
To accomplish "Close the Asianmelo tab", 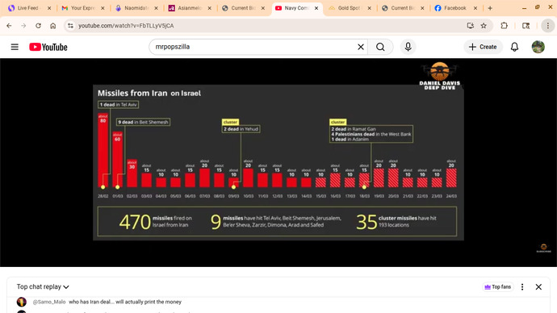I will click(x=209, y=8).
